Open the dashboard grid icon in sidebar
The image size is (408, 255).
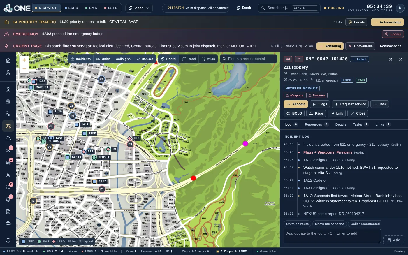8,89
